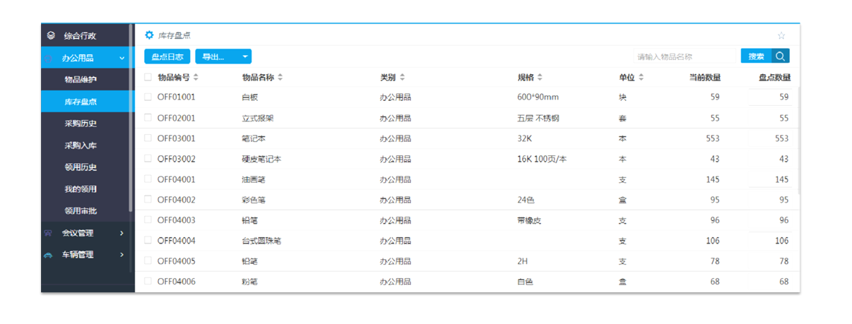Click the 24色 specification cell
This screenshot has height=324, width=852.
coord(526,200)
